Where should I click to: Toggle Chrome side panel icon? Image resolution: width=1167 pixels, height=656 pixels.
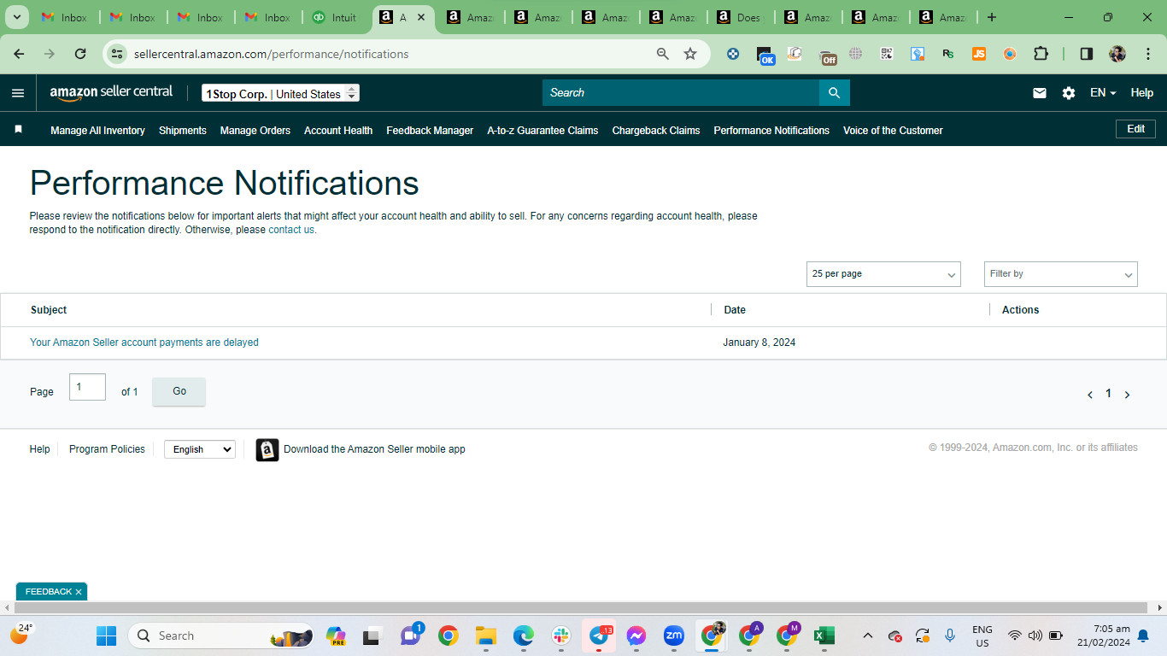coord(1087,54)
